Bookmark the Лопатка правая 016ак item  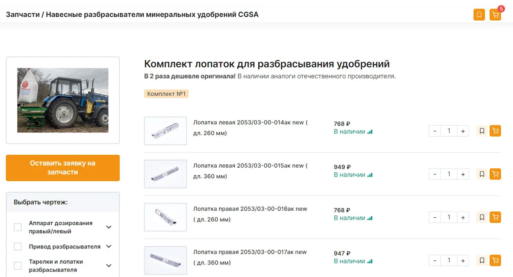[482, 217]
